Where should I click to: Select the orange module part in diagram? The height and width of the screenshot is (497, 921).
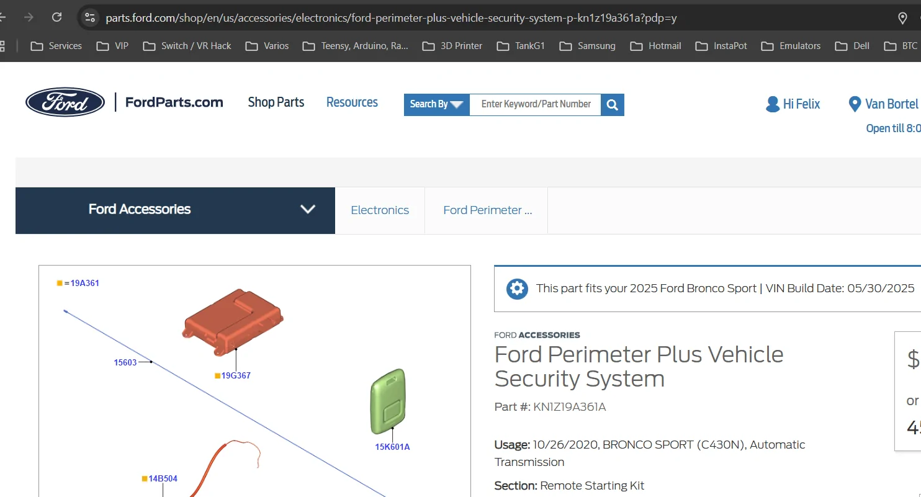click(x=233, y=321)
